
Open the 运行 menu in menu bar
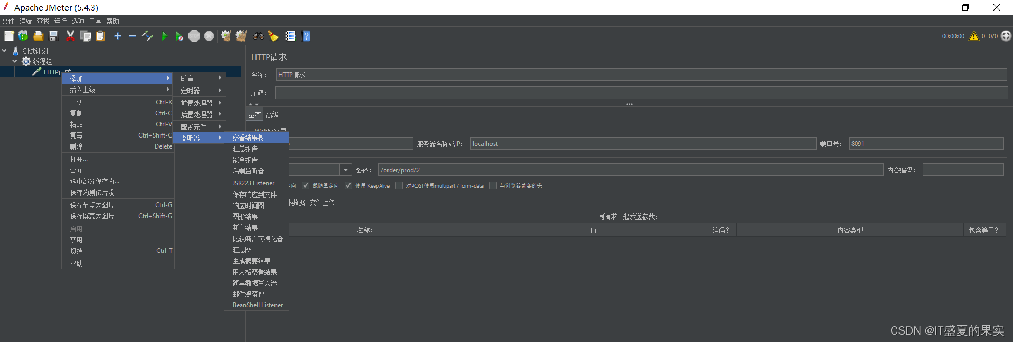pos(60,21)
